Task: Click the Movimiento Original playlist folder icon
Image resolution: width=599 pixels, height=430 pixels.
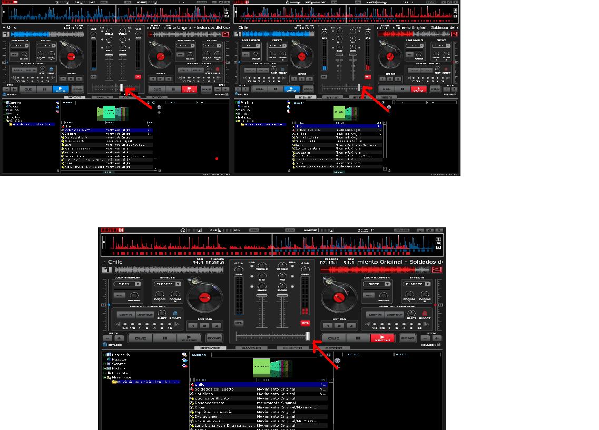Action: 114,383
